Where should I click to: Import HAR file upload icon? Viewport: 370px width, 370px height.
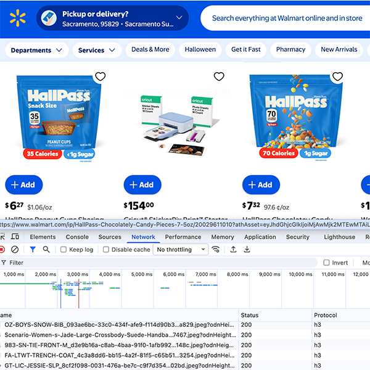coord(233,249)
